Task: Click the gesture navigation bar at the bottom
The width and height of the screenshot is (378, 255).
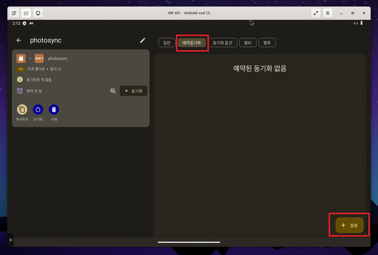Action: pyautogui.click(x=189, y=242)
